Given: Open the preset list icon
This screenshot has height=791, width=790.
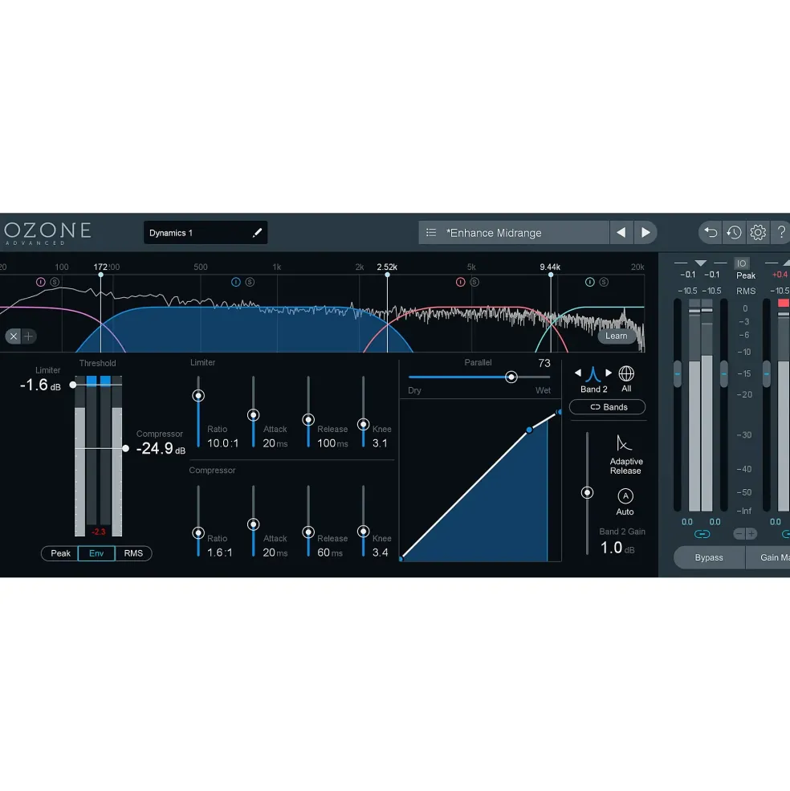Looking at the screenshot, I should tap(431, 233).
